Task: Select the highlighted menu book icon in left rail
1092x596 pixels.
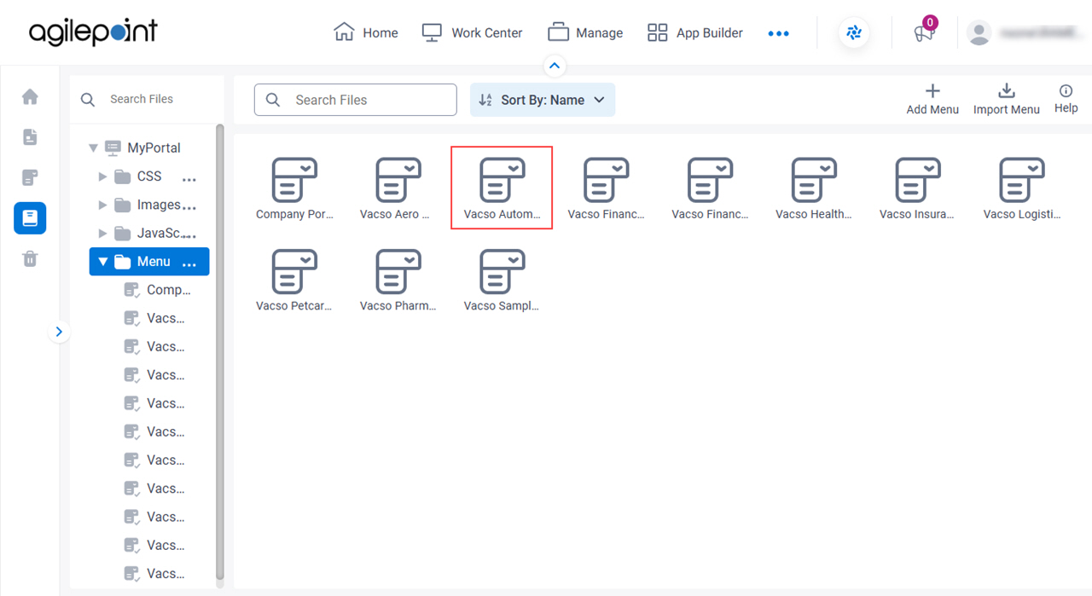Action: (30, 218)
